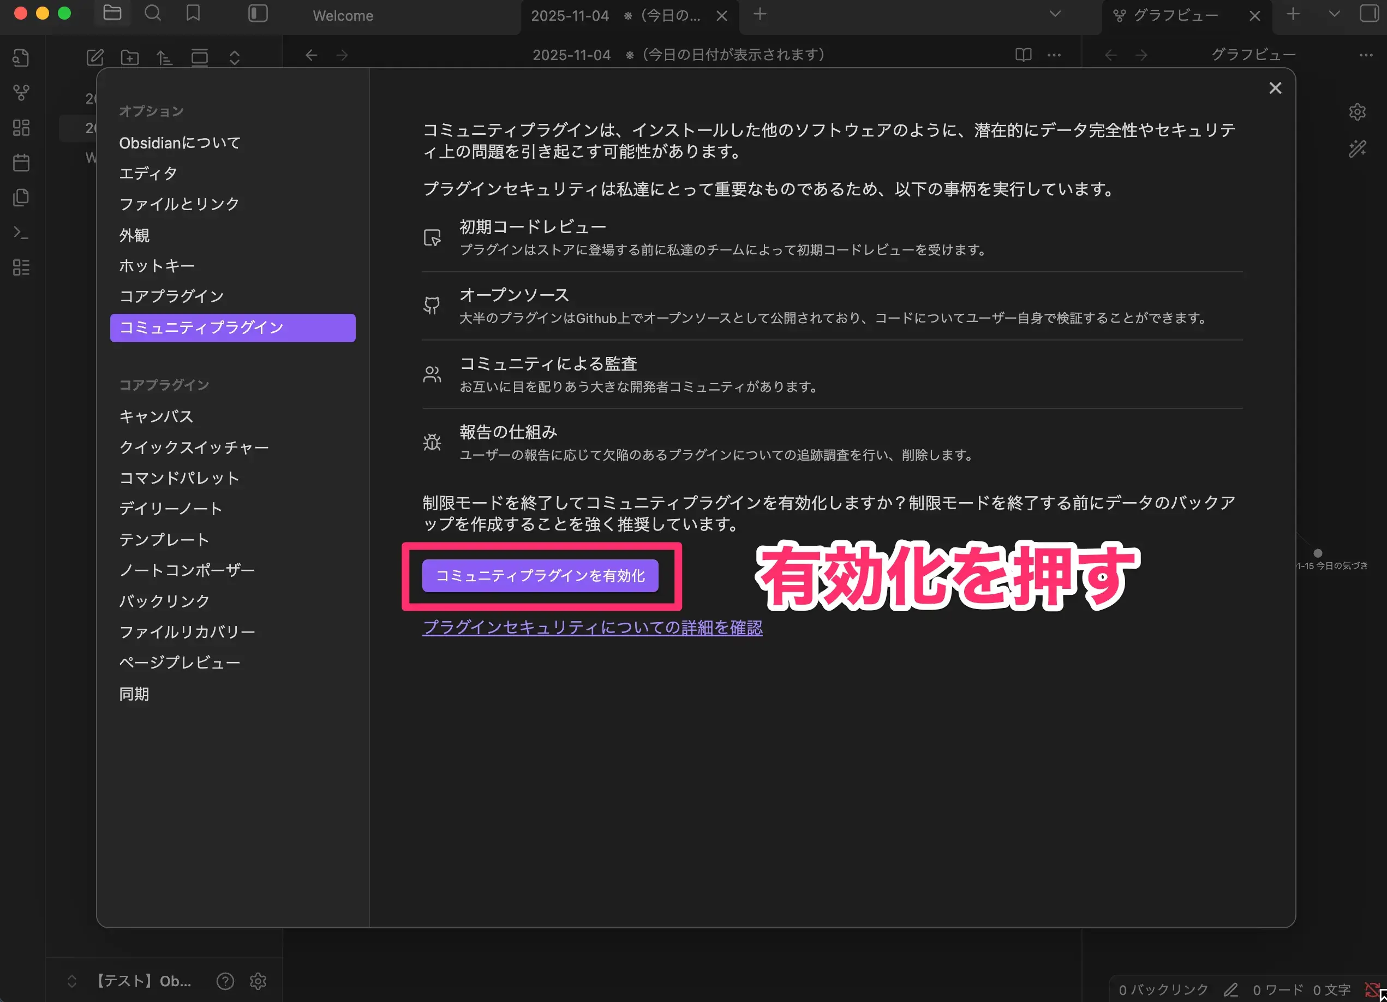The width and height of the screenshot is (1387, 1002).
Task: Open settings gear in sidebar bottom
Action: tap(258, 981)
